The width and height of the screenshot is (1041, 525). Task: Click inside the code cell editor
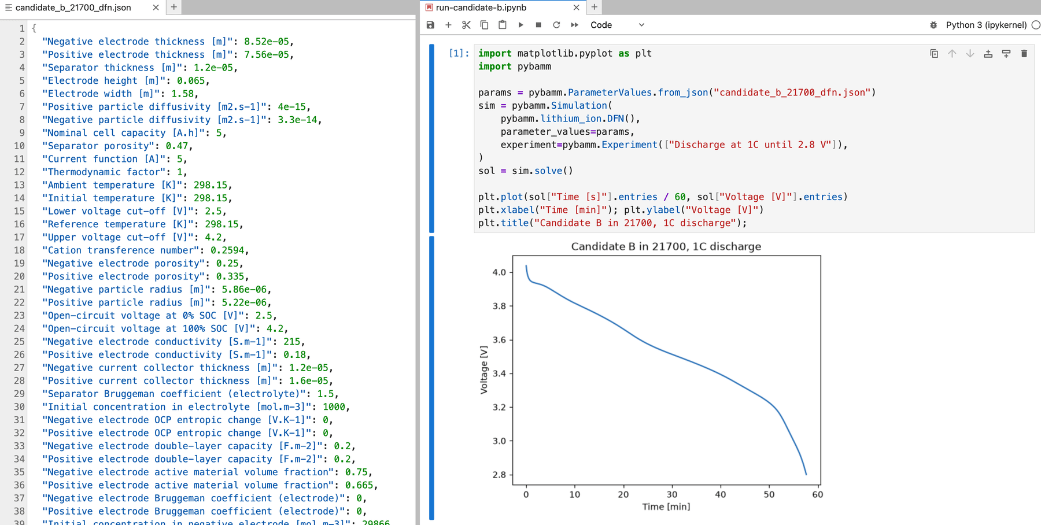tap(754, 138)
